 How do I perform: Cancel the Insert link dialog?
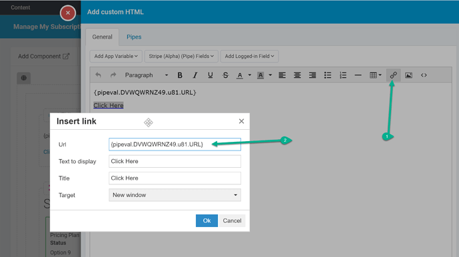232,220
